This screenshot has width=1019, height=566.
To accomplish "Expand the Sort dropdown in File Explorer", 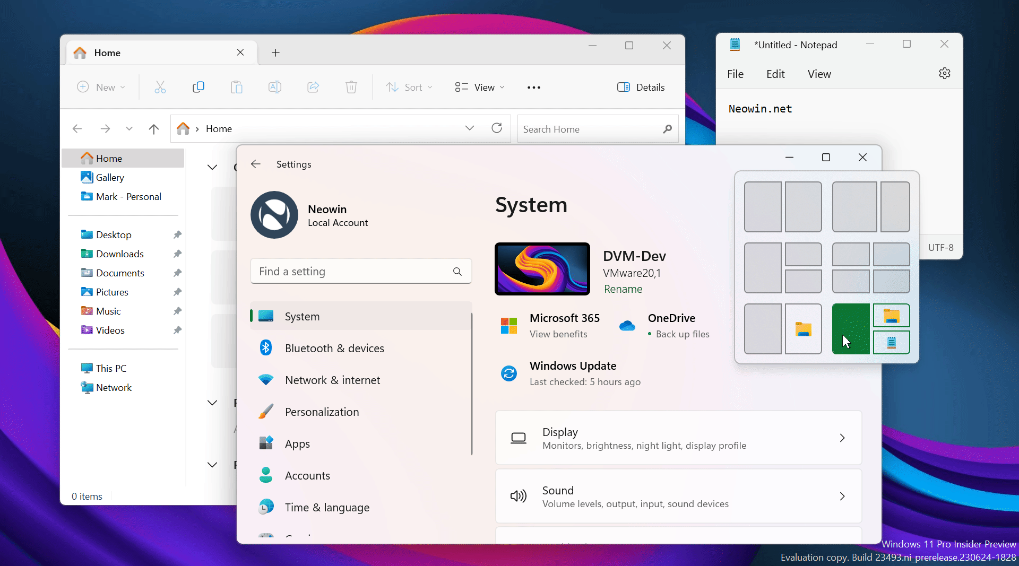I will click(409, 87).
